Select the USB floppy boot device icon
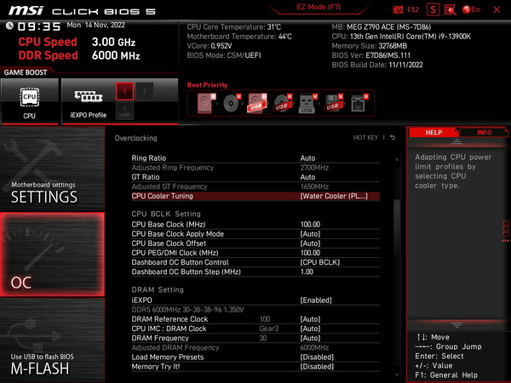Image resolution: width=511 pixels, height=383 pixels. (333, 103)
